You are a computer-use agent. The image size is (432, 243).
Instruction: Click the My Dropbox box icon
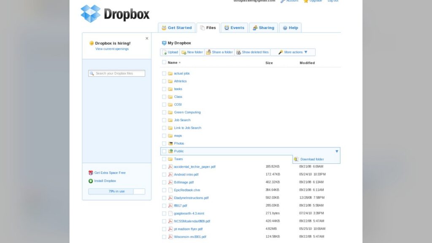164,43
